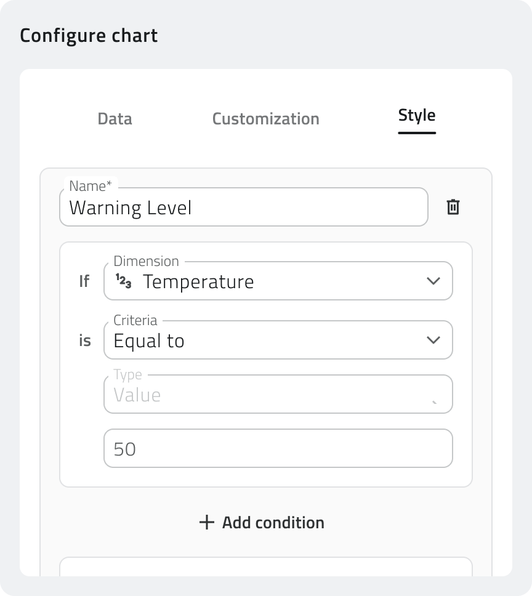Open the Type dropdown arrow
Viewport: 532px width, 596px height.
click(435, 401)
